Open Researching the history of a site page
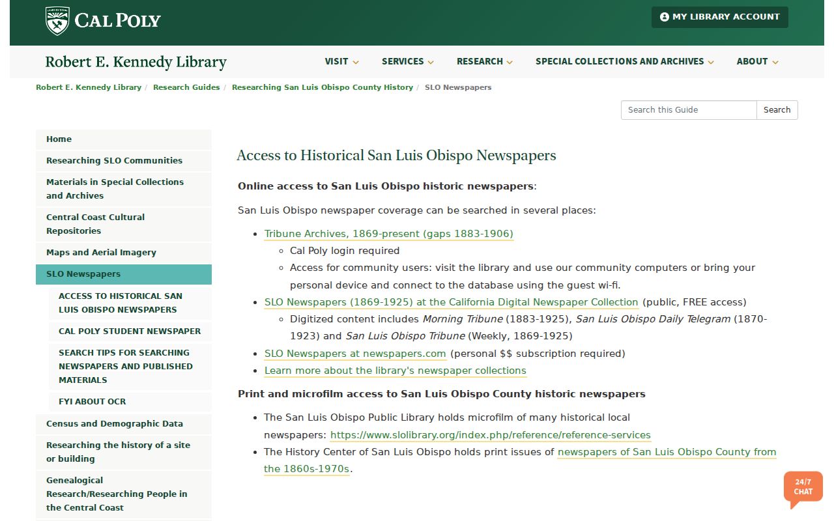The image size is (834, 521). [124, 452]
